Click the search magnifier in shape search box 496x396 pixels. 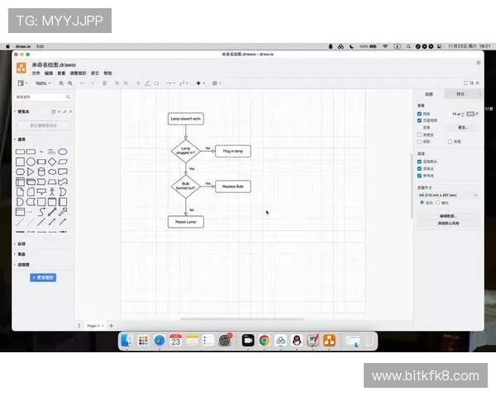tap(68, 97)
